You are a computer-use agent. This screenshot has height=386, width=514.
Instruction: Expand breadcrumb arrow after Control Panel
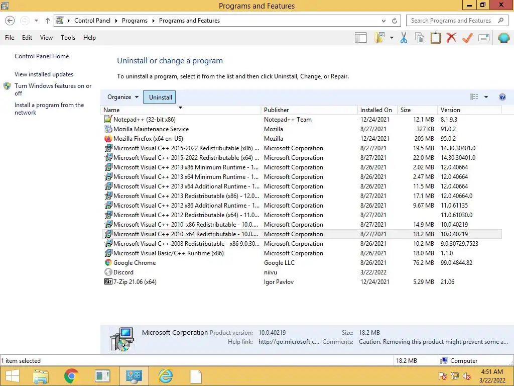coord(116,21)
